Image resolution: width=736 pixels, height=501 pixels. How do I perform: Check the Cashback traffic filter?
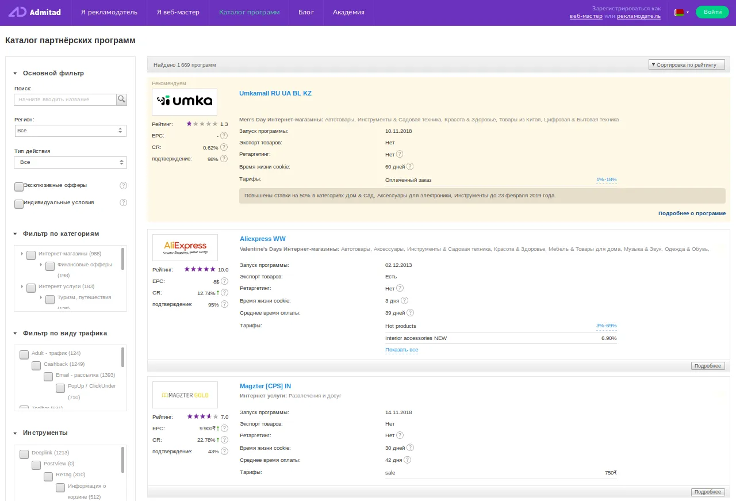(36, 365)
